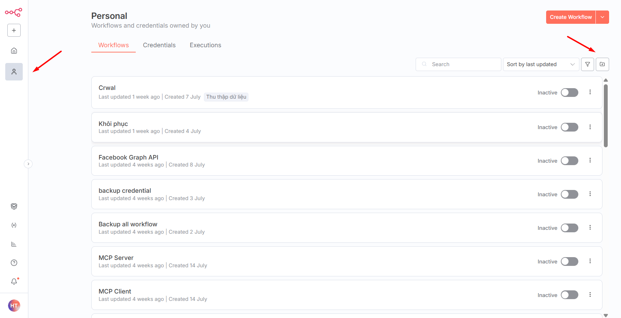Viewport: 621px width, 318px height.
Task: Open the filter funnel icon
Action: 587,64
